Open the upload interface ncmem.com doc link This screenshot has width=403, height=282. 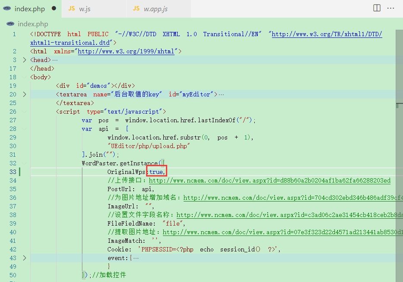click(270, 180)
